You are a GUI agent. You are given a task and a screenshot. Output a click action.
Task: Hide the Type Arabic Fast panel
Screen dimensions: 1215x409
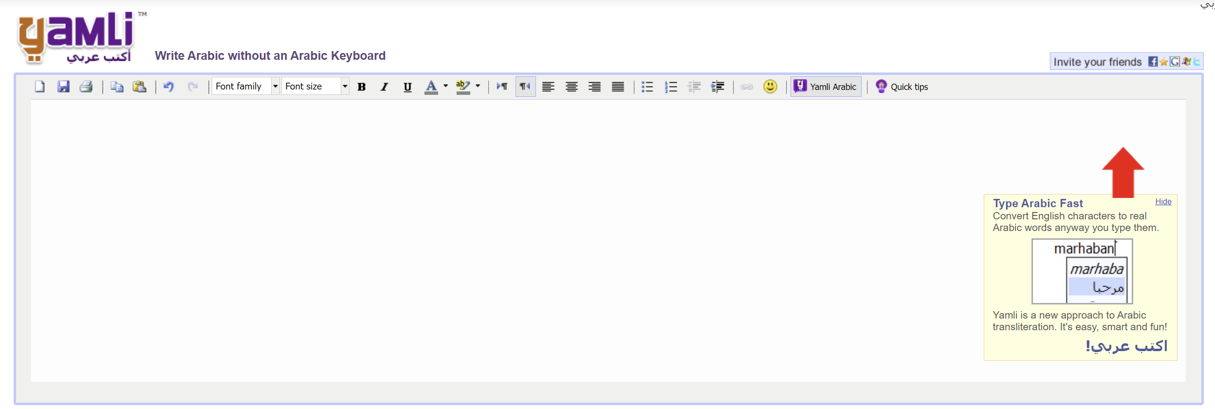click(1163, 201)
